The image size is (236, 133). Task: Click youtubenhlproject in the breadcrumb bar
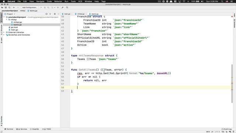pyautogui.click(x=10, y=11)
